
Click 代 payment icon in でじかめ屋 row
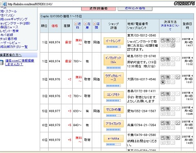click(163, 109)
